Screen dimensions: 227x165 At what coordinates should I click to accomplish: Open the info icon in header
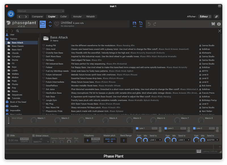coord(219,24)
